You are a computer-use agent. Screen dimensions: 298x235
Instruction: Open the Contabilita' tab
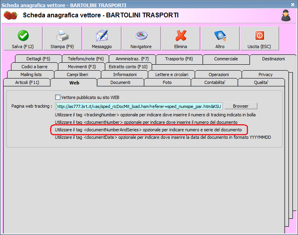point(214,82)
